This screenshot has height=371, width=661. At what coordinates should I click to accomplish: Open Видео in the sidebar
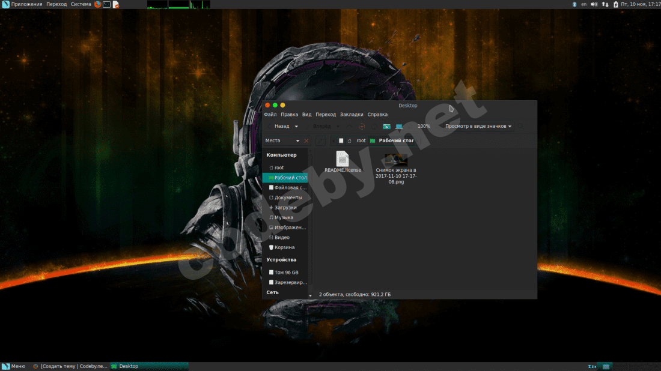285,238
